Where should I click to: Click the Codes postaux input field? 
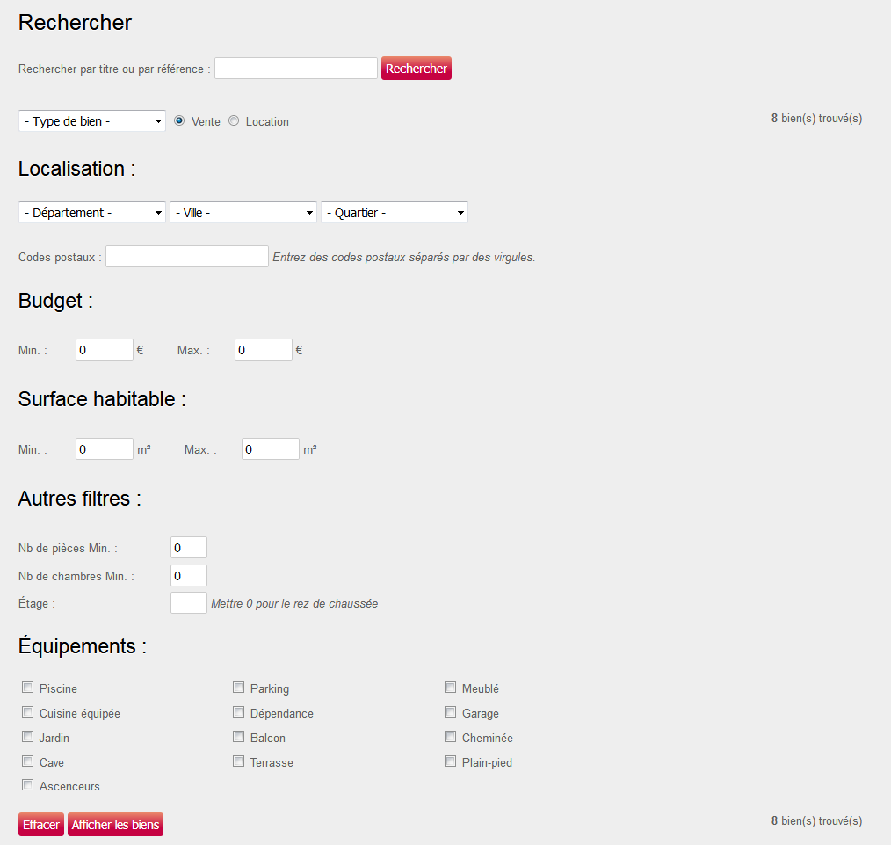pos(186,256)
